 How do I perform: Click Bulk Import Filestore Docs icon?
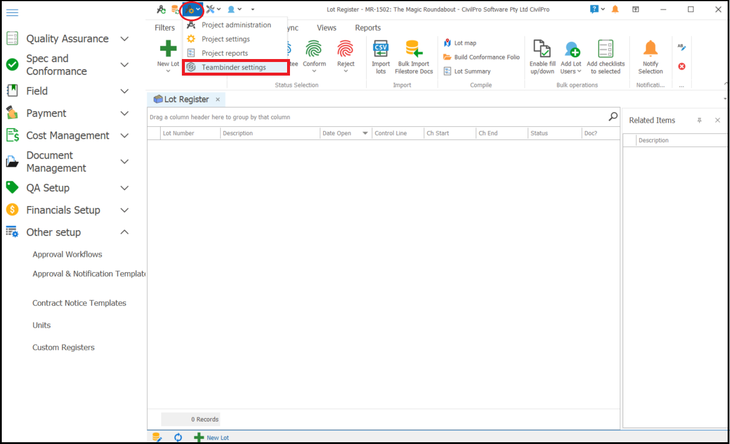click(413, 49)
